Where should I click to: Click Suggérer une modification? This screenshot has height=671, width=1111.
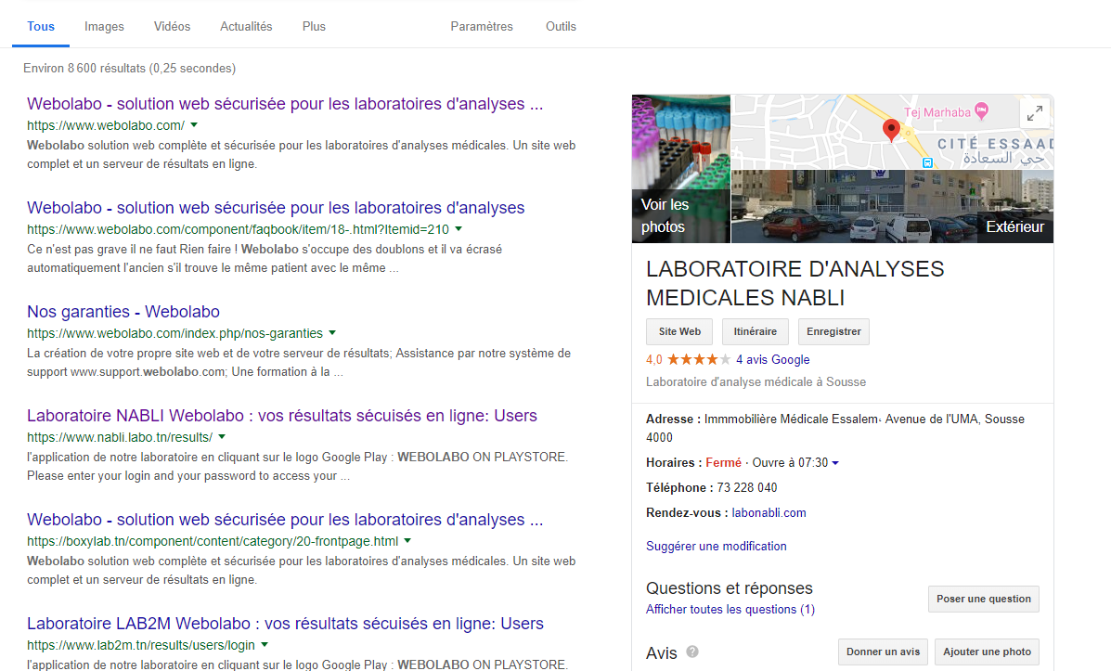pos(717,546)
